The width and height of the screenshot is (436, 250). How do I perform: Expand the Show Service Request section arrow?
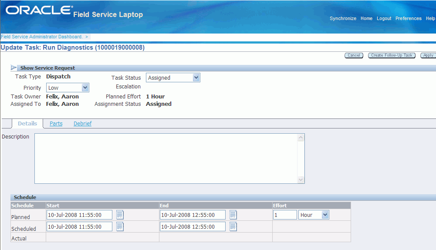click(14, 68)
